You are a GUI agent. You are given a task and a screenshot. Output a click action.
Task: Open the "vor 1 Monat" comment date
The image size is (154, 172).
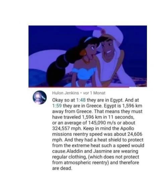coord(94,93)
